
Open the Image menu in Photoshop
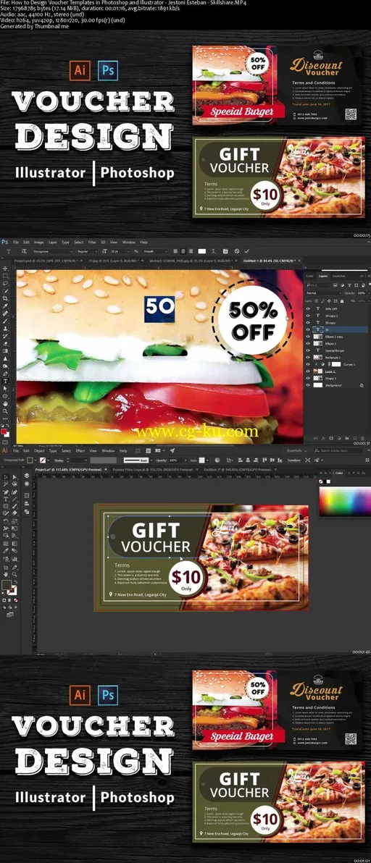pyautogui.click(x=38, y=242)
